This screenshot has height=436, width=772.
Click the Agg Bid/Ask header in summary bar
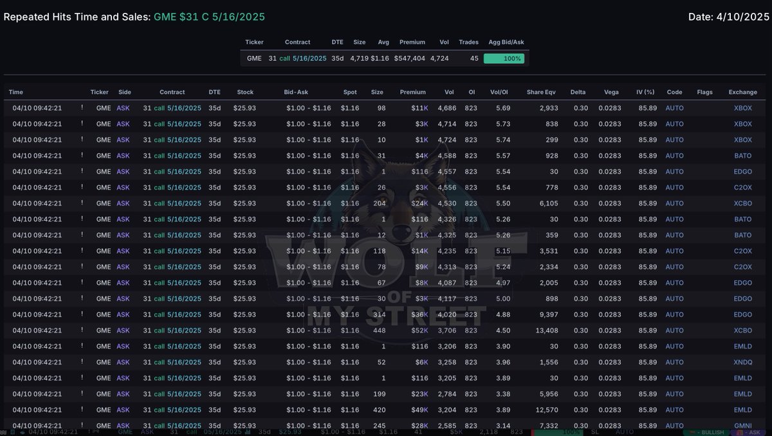(506, 42)
